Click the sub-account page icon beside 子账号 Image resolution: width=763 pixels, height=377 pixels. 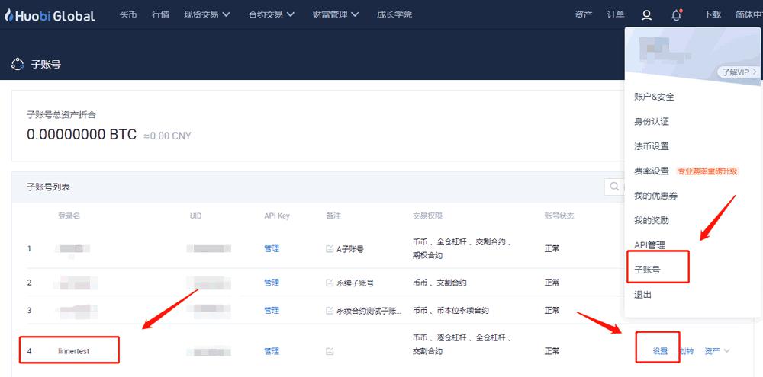[18, 64]
